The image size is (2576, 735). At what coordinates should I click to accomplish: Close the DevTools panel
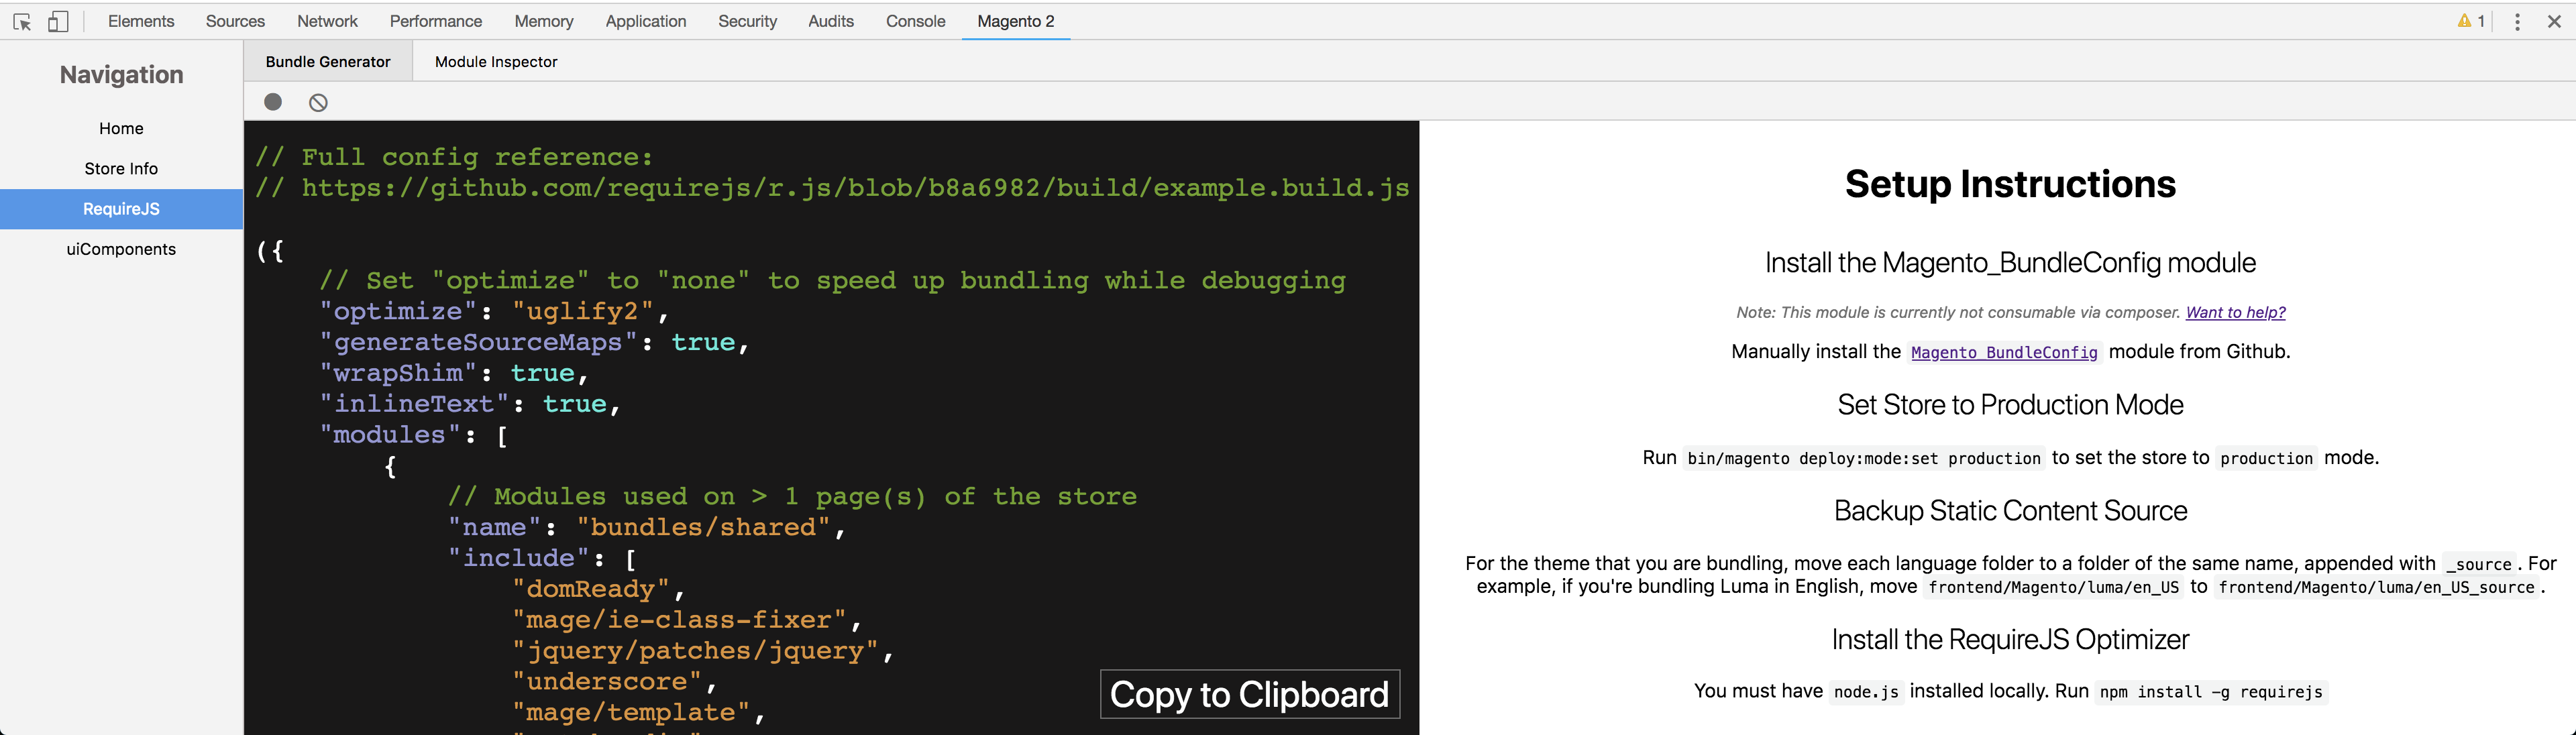pyautogui.click(x=2554, y=21)
